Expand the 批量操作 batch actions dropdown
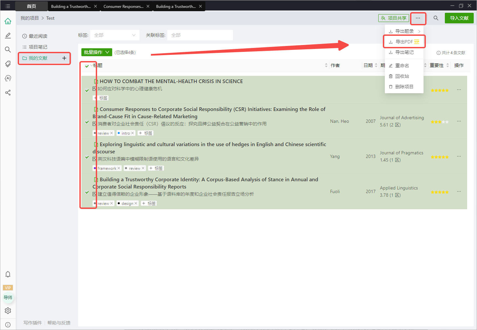This screenshot has width=477, height=330. click(97, 52)
